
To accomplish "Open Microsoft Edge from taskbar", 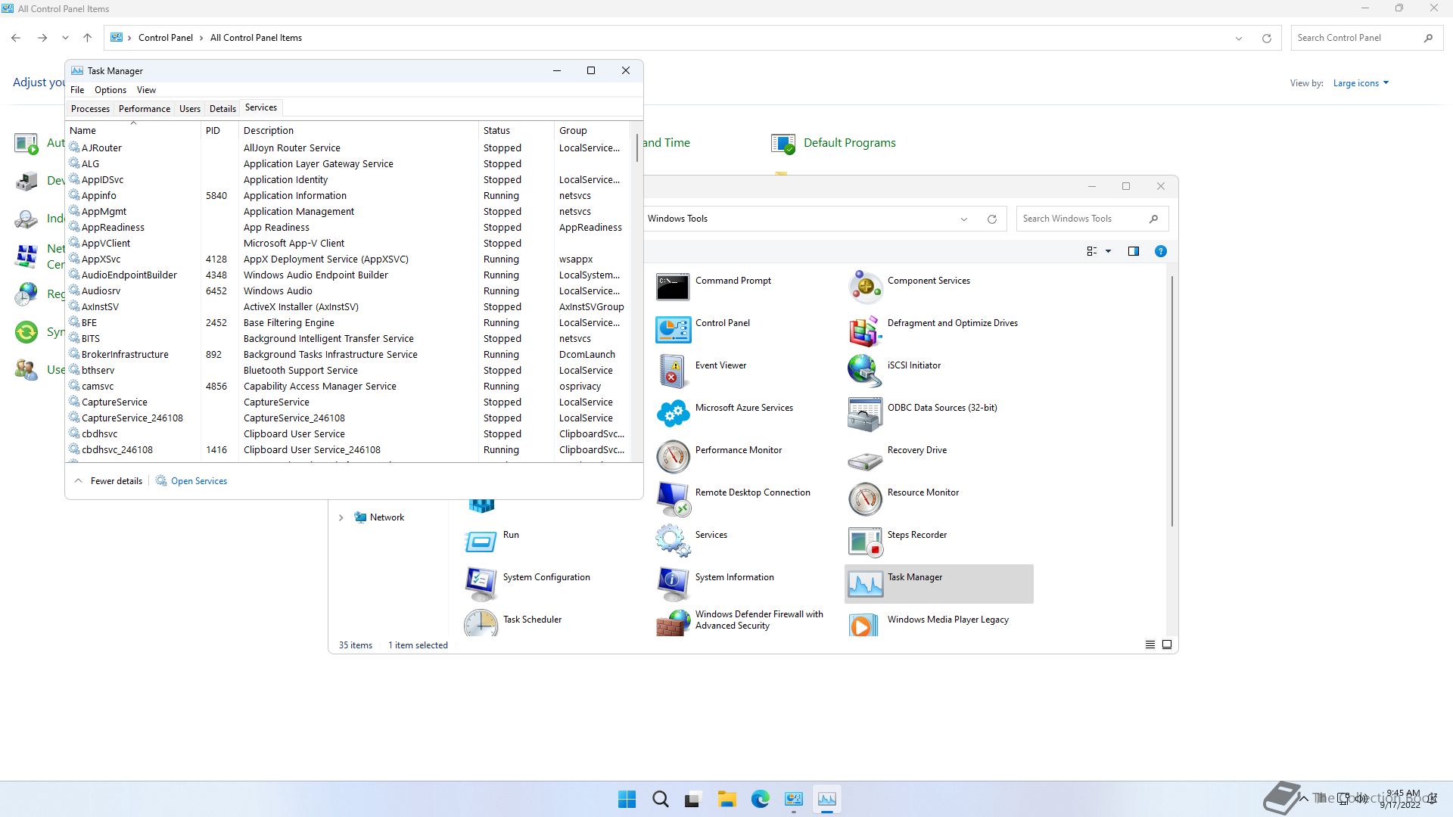I will (760, 799).
